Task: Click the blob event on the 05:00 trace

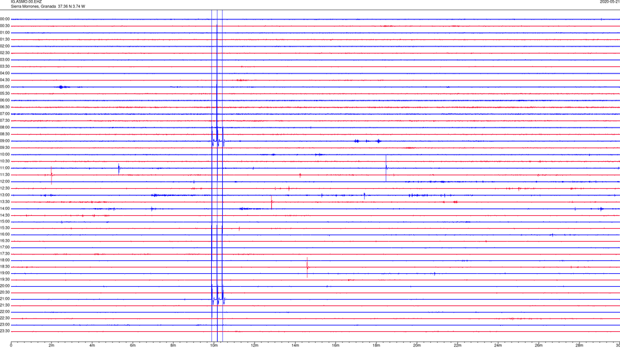Action: coord(61,87)
